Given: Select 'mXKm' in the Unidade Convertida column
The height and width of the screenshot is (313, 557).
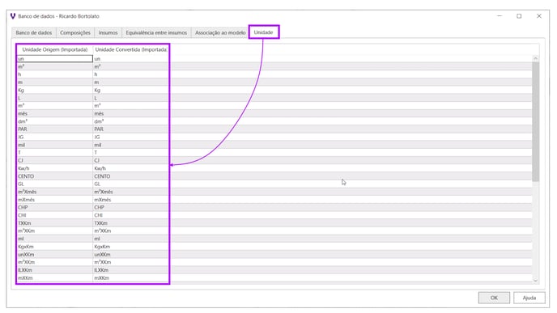Looking at the screenshot, I should [130, 278].
